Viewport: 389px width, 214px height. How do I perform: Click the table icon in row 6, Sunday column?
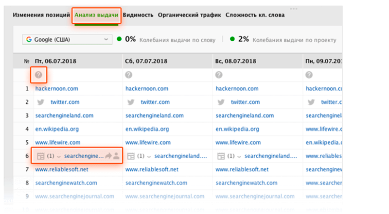click(x=221, y=156)
